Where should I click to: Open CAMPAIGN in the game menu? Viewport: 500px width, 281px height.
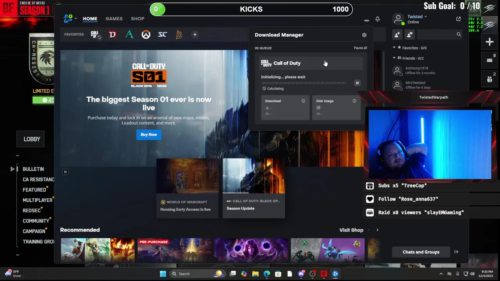[x=34, y=231]
